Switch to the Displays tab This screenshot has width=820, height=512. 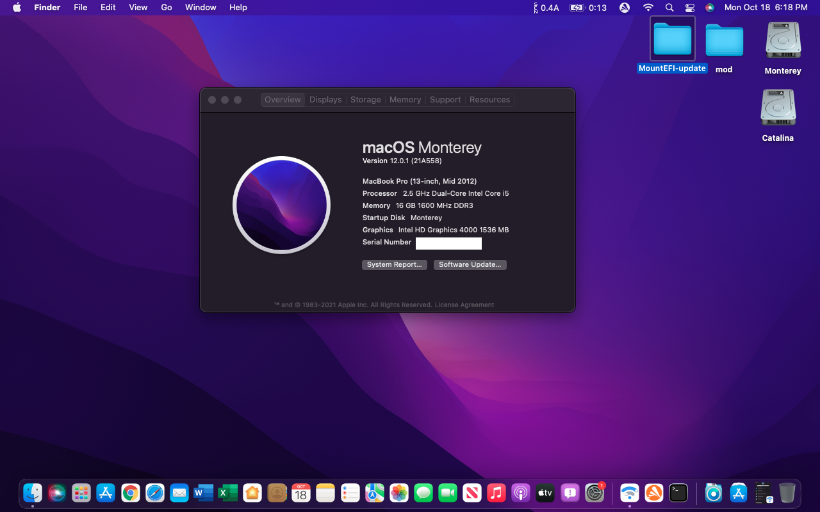coord(325,100)
